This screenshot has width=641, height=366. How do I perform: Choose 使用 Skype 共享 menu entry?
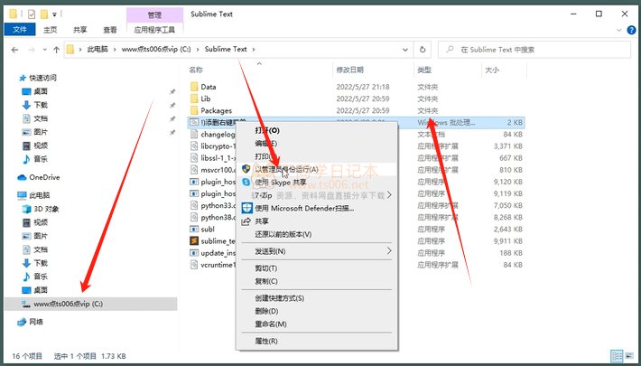(317, 183)
